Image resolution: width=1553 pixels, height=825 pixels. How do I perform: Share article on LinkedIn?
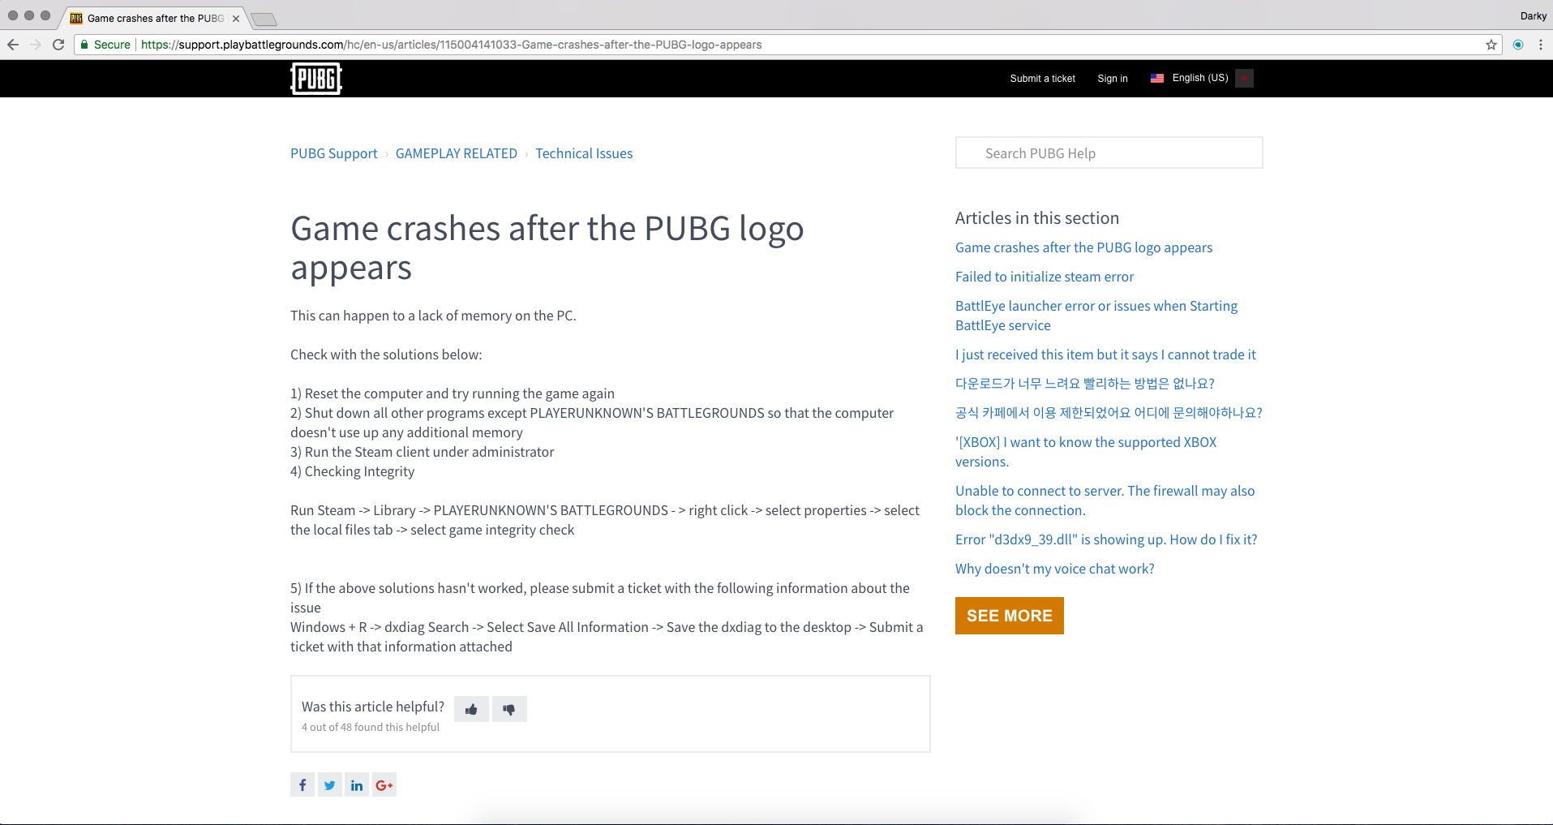357,784
